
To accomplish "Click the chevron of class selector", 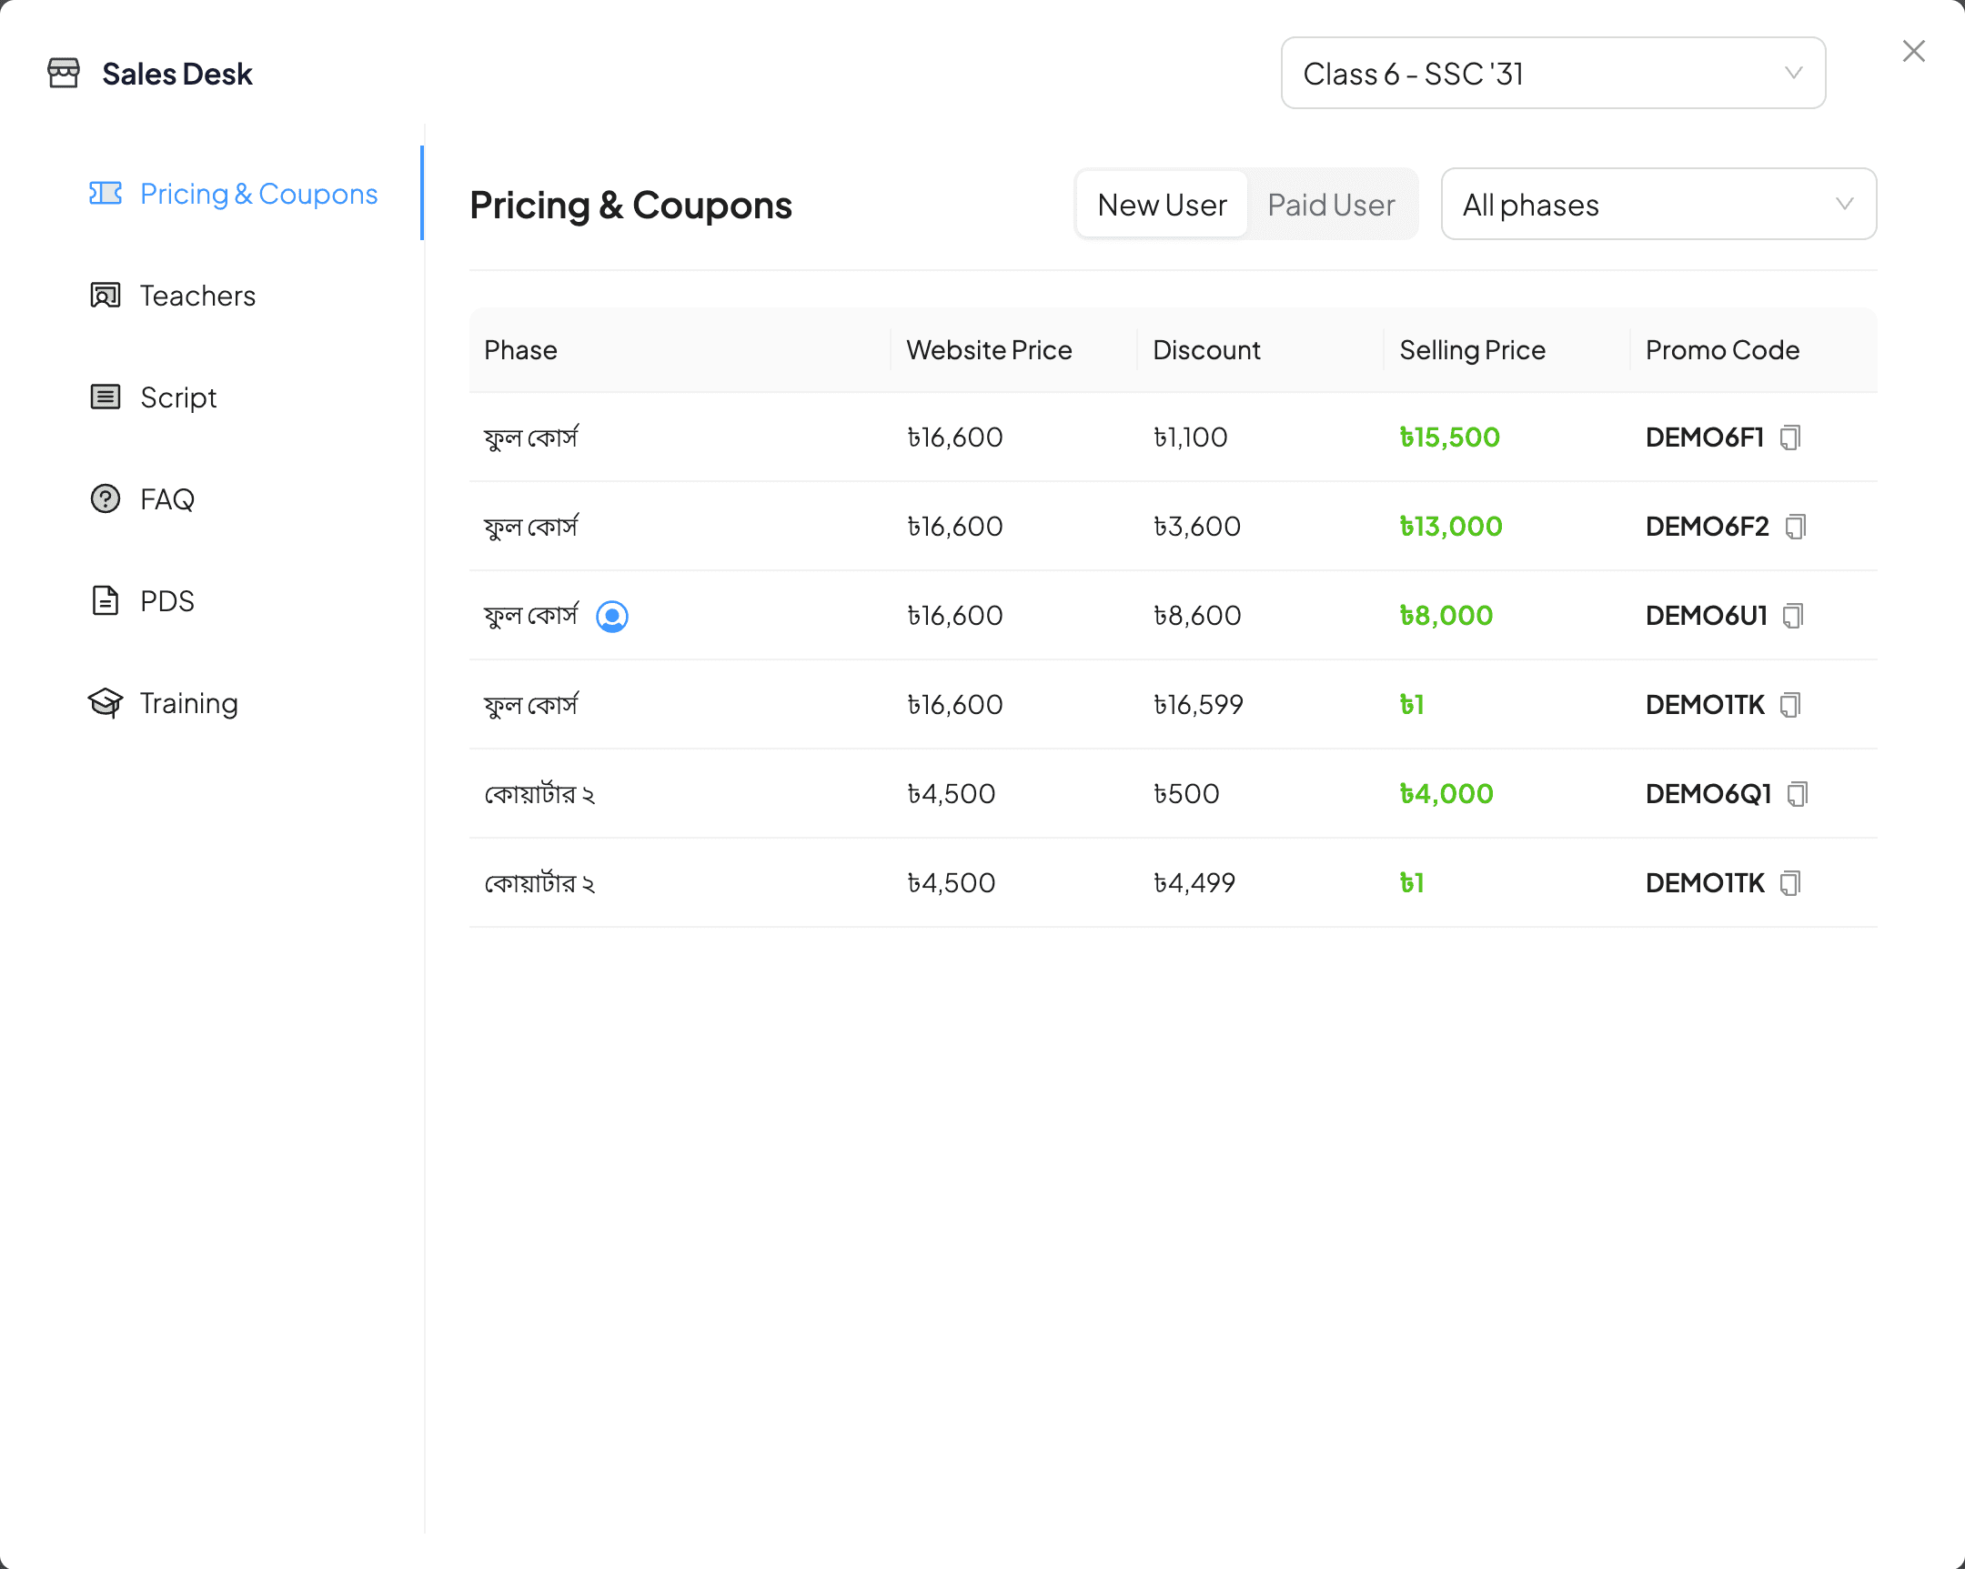I will click(x=1794, y=73).
